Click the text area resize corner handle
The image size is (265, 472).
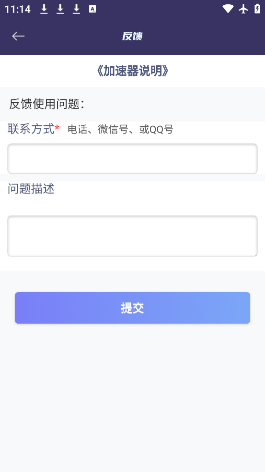pyautogui.click(x=255, y=254)
